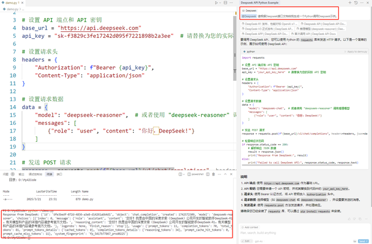This screenshot has width=372, height=244.
Task: Open more options under the chat response
Action: coord(366,219)
